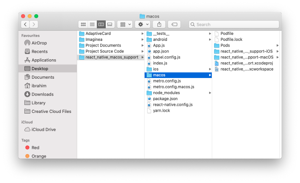This screenshot has width=300, height=183.
Task: Expand arrow next to android folder
Action: click(210, 39)
